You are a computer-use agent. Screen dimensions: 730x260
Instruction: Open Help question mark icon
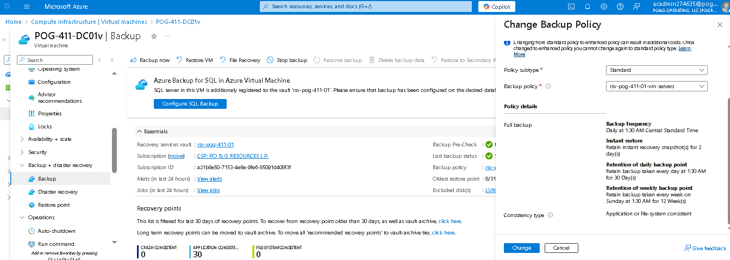coord(620,7)
